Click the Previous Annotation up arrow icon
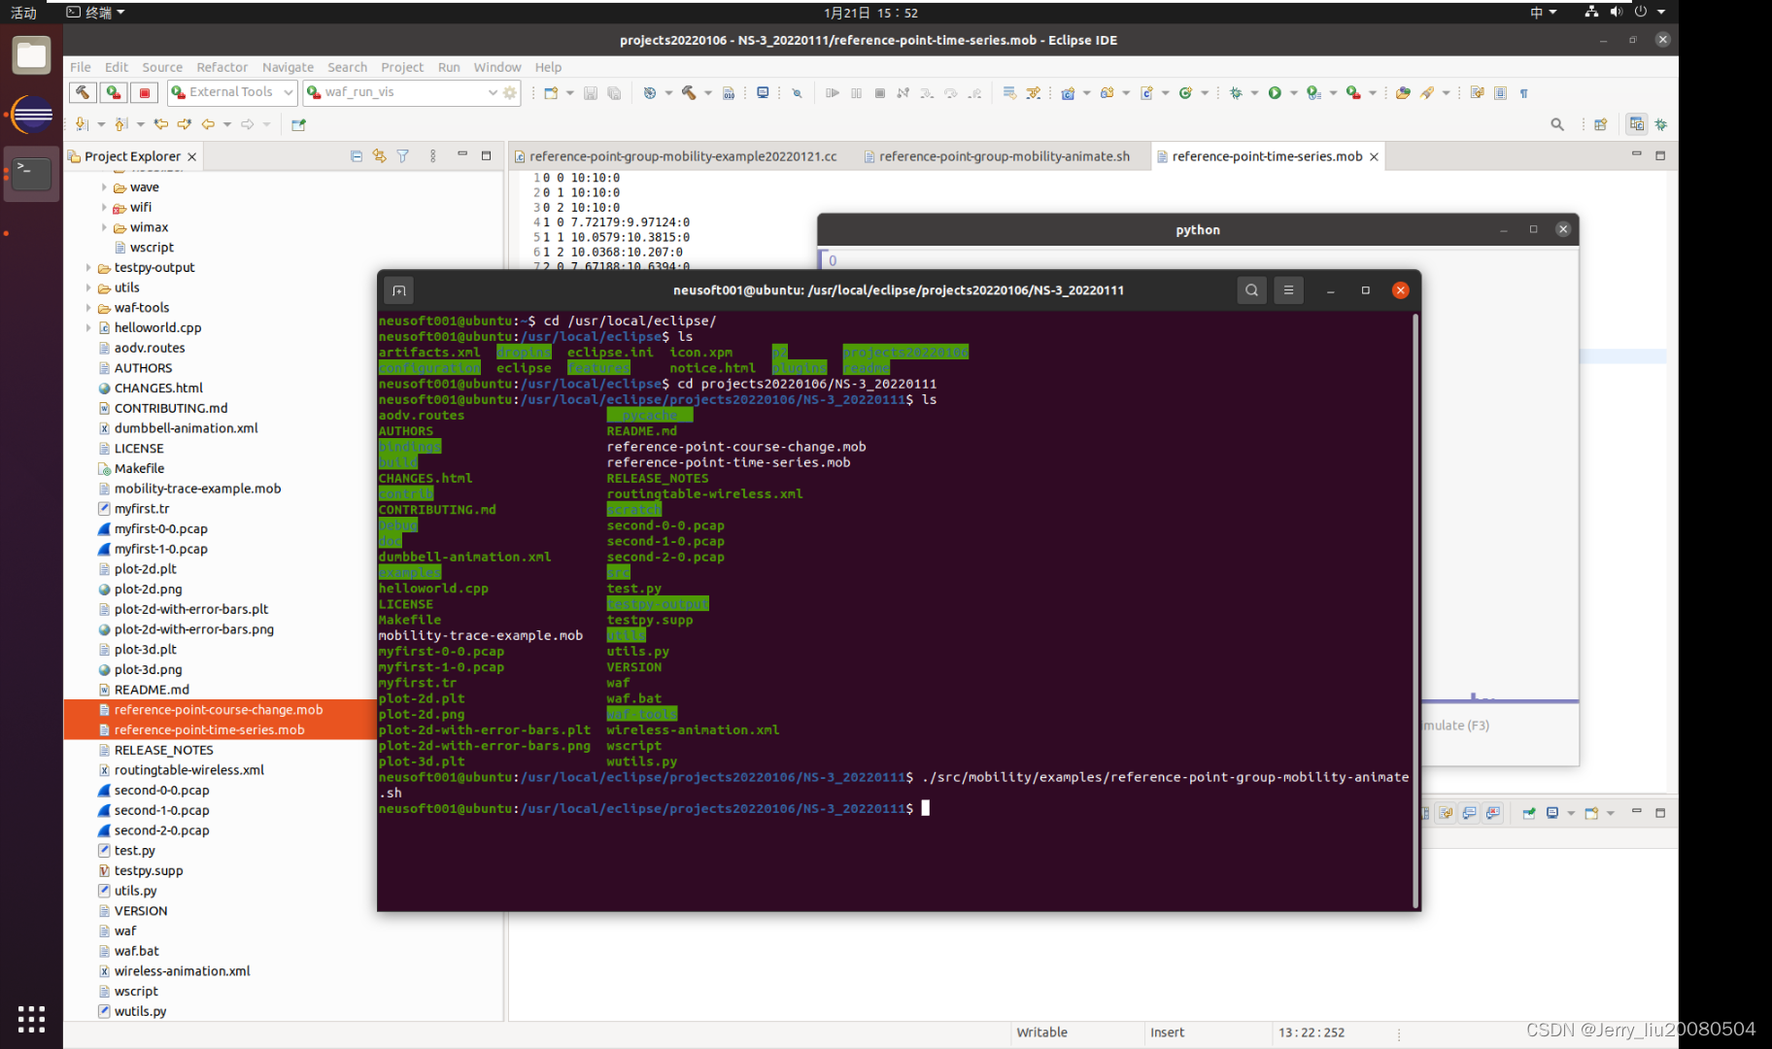The image size is (1772, 1049). 121,124
